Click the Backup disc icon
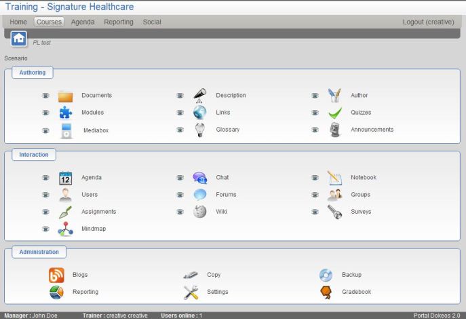Viewport: 466px width, 319px height. [x=326, y=275]
